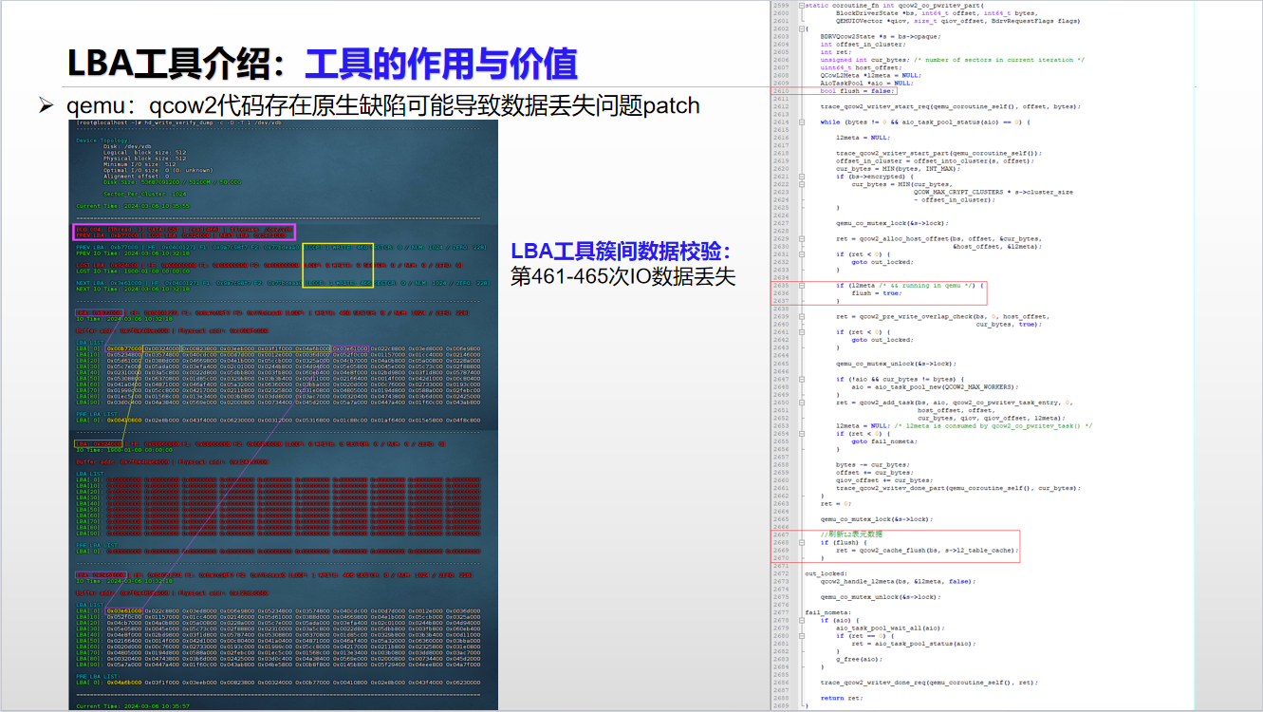Click 'Device Topology:' in the terminal

[x=102, y=140]
